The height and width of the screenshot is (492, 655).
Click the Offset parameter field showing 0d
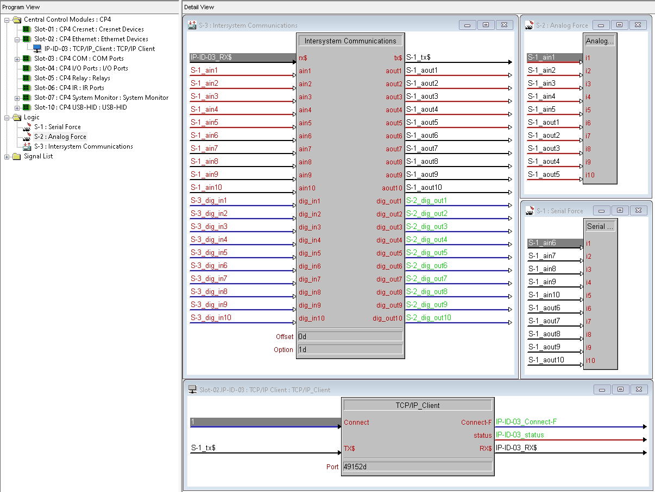click(x=350, y=336)
